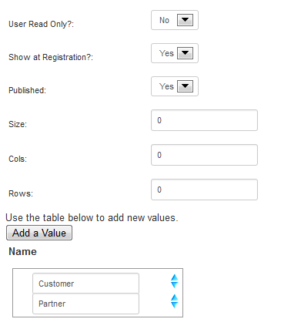Select the Cols input field

click(204, 155)
